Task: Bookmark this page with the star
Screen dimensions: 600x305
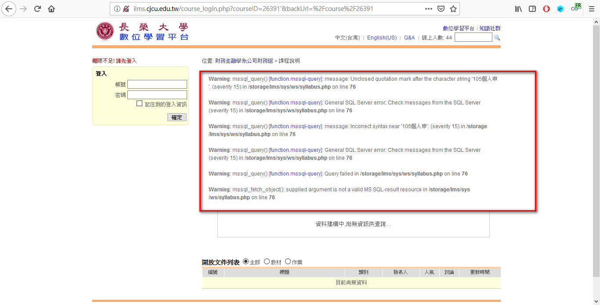Action: 453,9
